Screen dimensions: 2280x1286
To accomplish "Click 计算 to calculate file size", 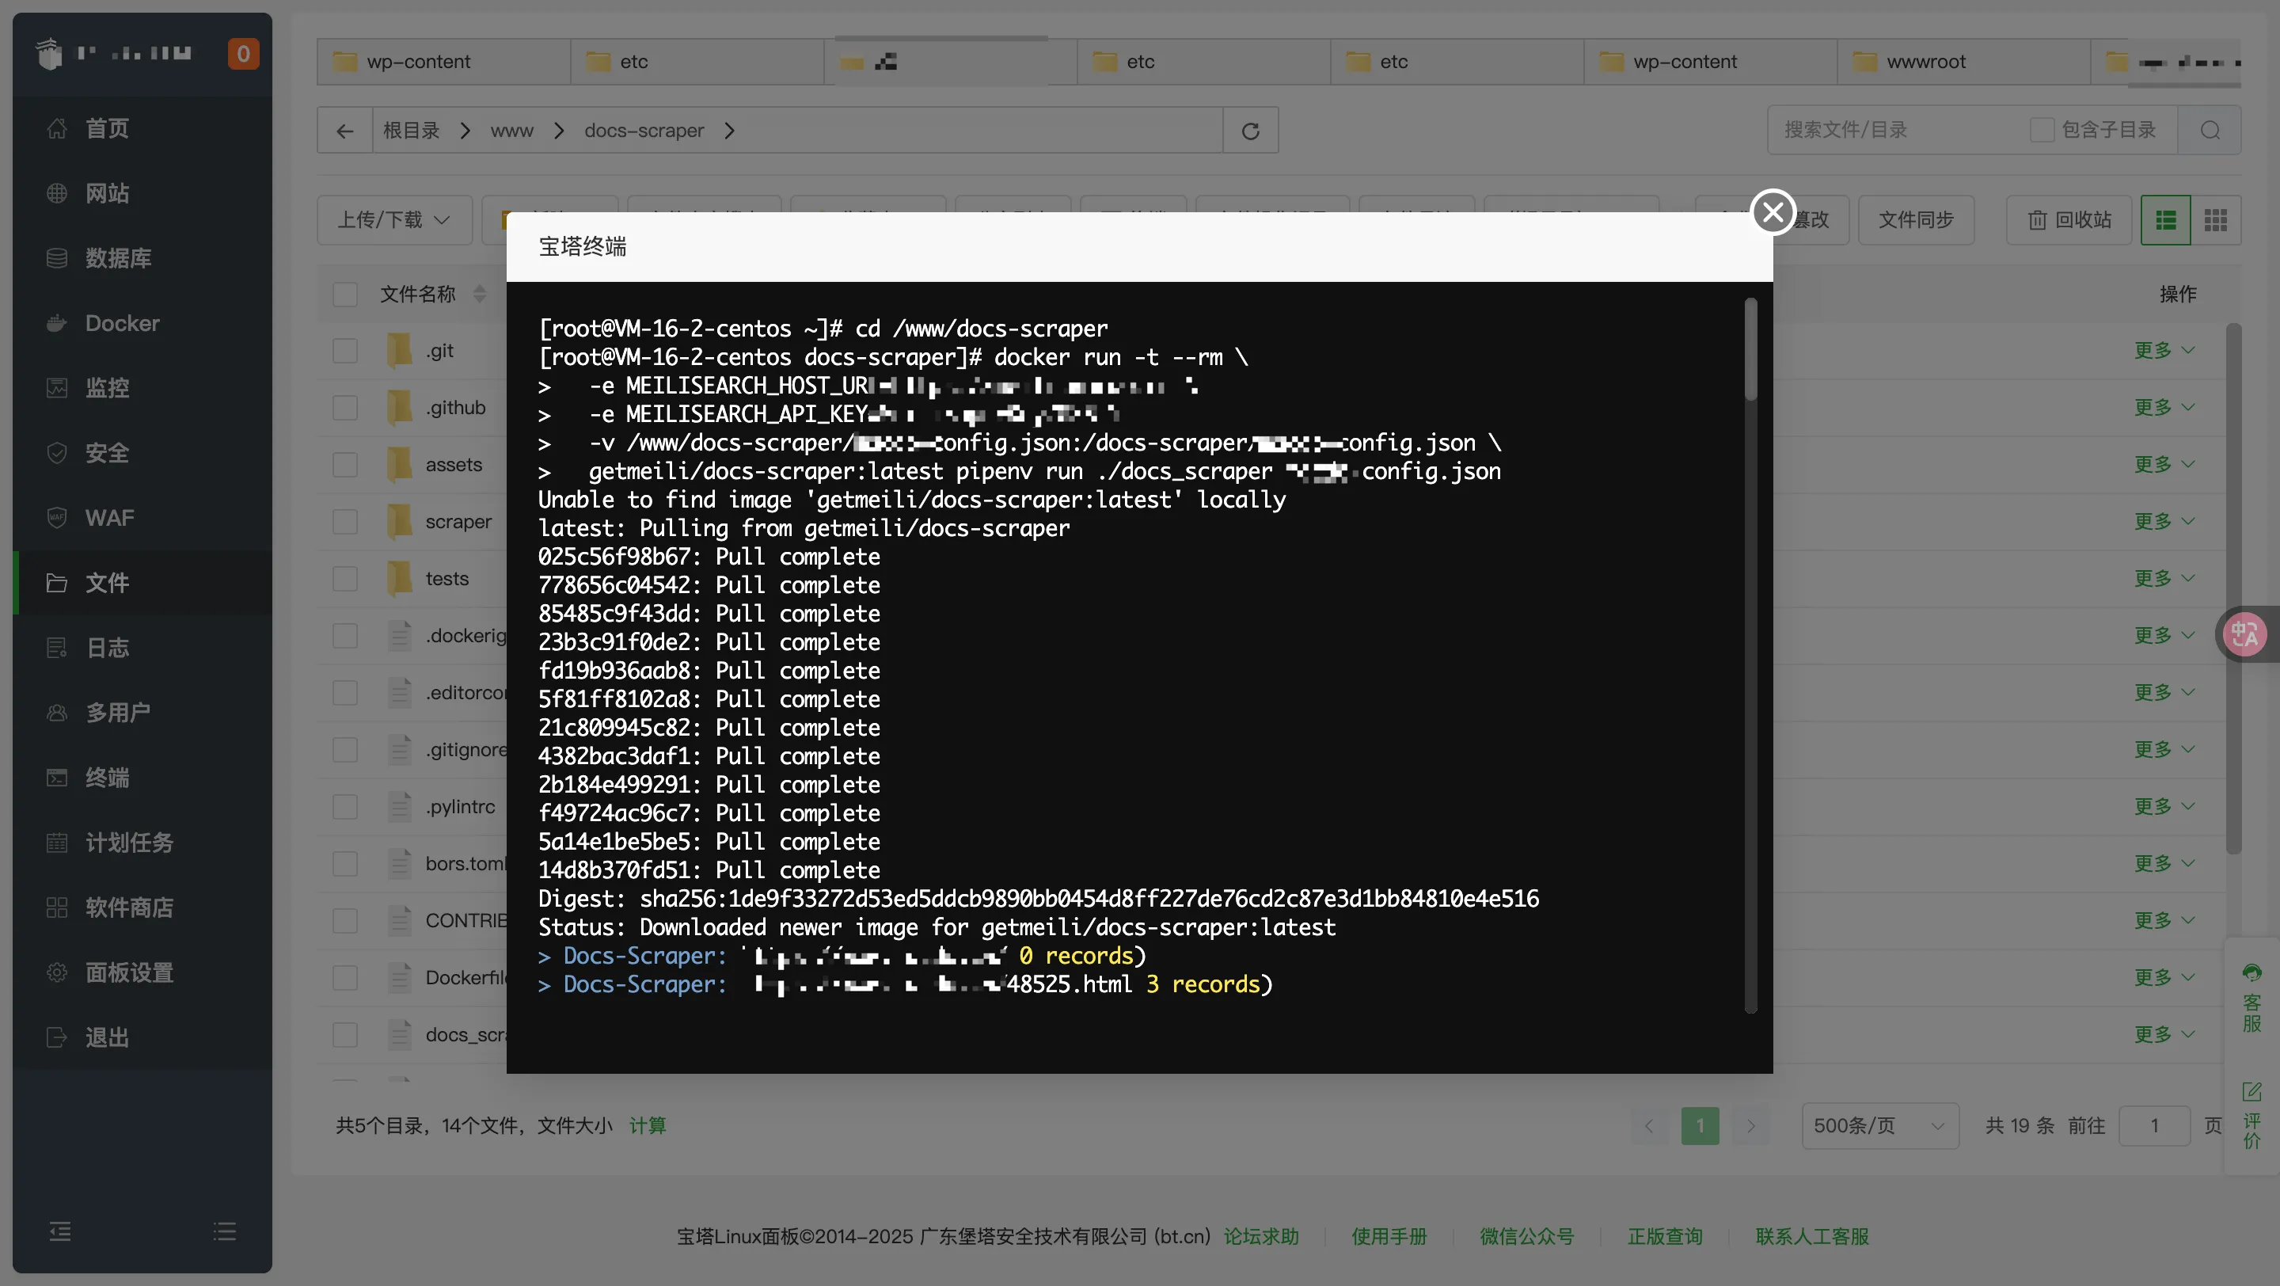I will pos(648,1126).
